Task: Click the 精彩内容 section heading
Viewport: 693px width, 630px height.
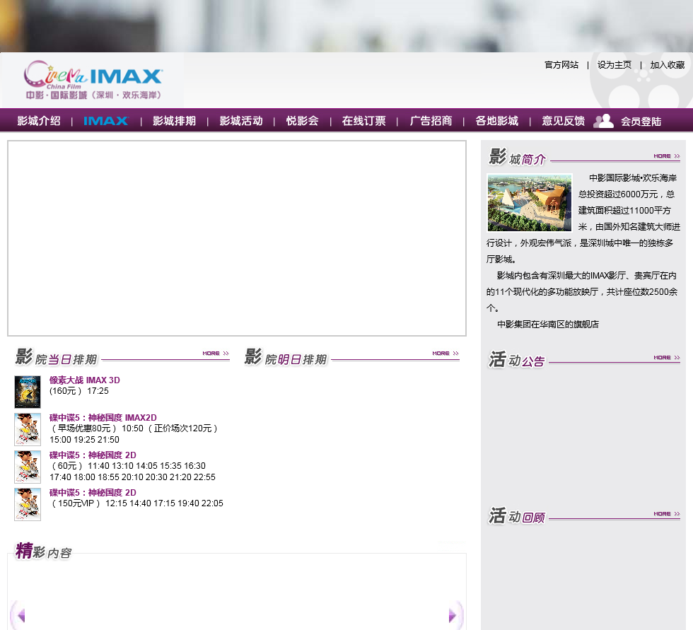Action: [43, 551]
